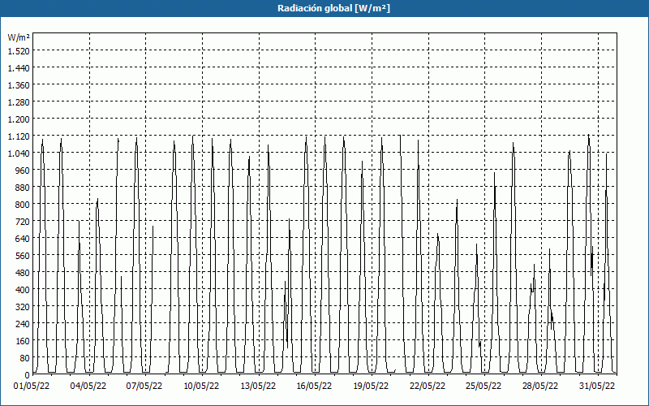Screen dimensions: 649x406
Task: Select the 04/05/22 date label
Action: pos(88,386)
